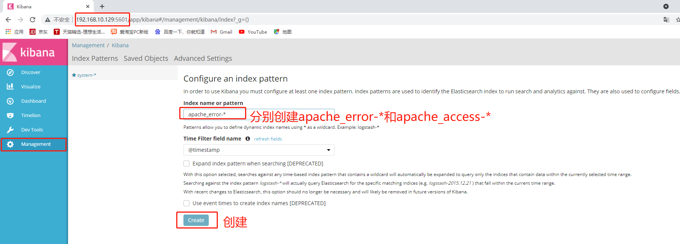
Task: Click the browser address bar URL
Action: (x=163, y=20)
